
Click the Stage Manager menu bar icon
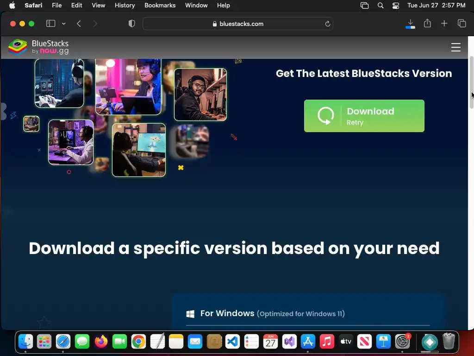365,6
